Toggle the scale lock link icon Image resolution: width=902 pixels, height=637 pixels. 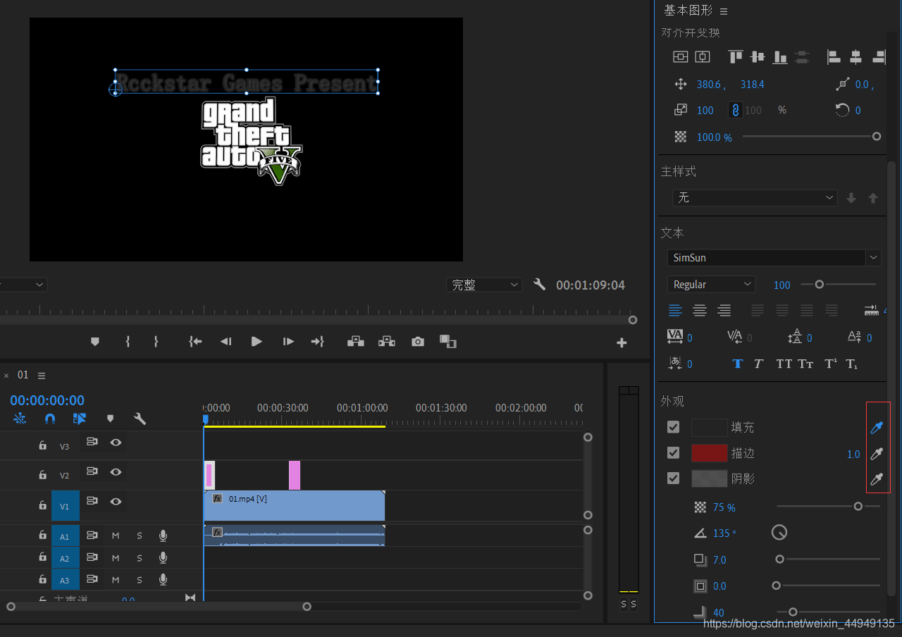tap(735, 111)
